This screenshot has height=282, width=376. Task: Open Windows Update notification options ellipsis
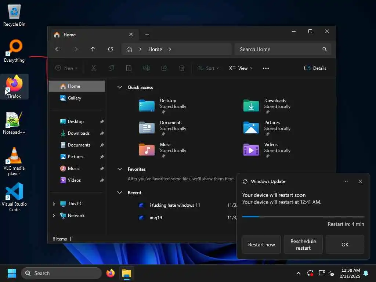click(346, 181)
